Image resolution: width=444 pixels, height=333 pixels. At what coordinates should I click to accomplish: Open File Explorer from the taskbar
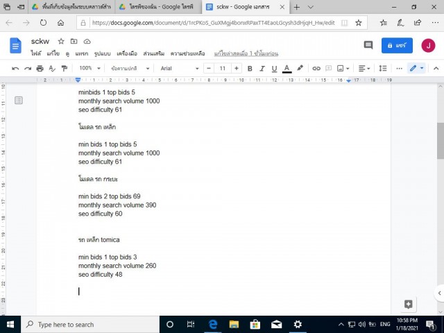[234, 325]
